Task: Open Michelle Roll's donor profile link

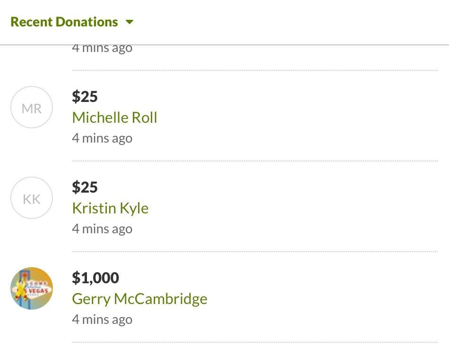Action: (114, 118)
